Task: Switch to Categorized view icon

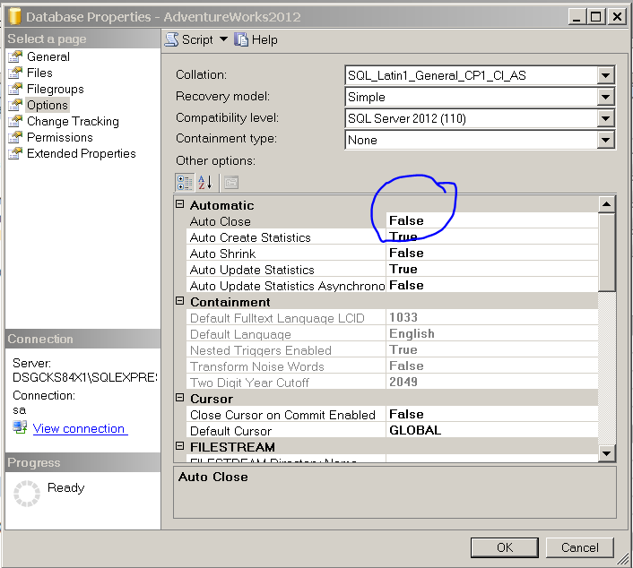Action: pos(185,183)
